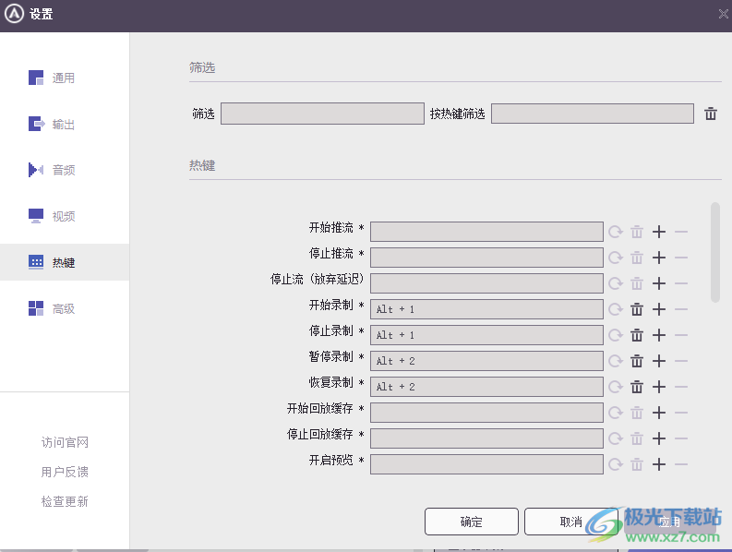Click the 停止录制 hotkey field
Image resolution: width=732 pixels, height=552 pixels.
(x=486, y=335)
